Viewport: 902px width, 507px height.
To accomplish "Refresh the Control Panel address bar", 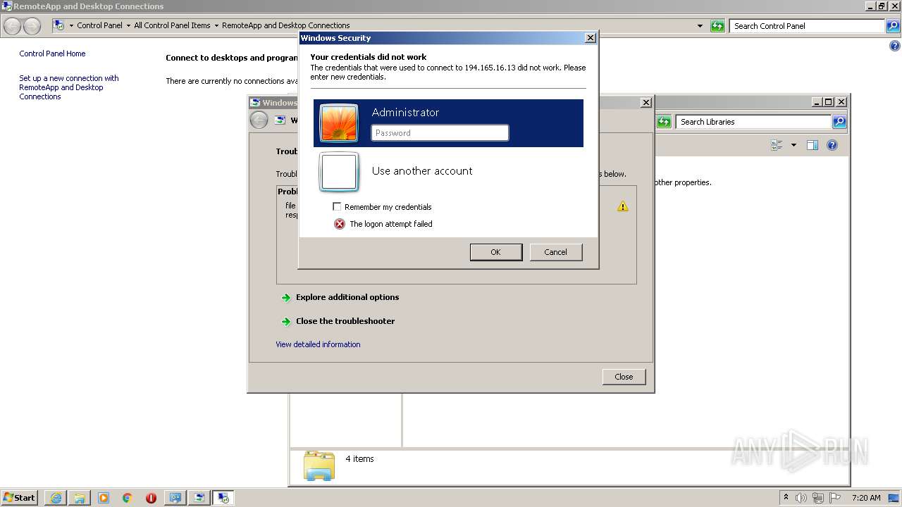I will point(717,26).
